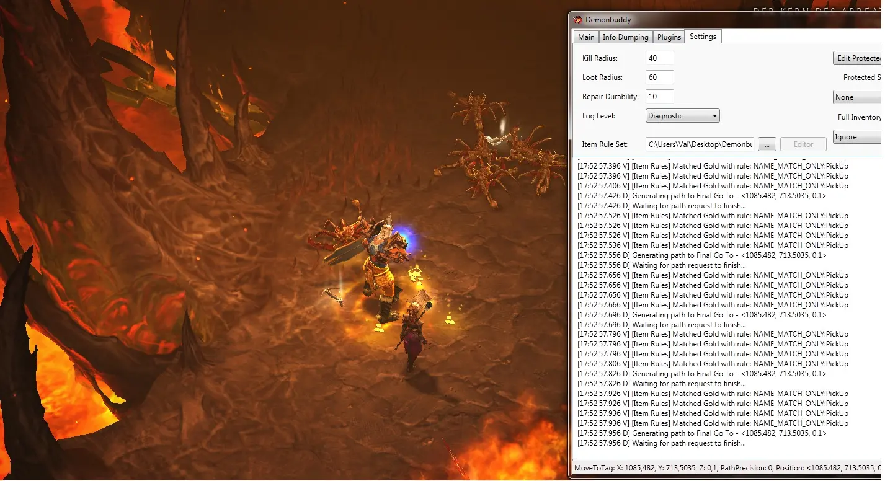Switch to the Main tab
This screenshot has width=885, height=481.
pos(586,37)
